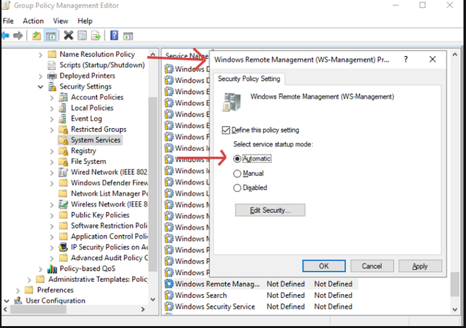The height and width of the screenshot is (328, 466).
Task: Click the Registry folder icon
Action: [x=63, y=151]
